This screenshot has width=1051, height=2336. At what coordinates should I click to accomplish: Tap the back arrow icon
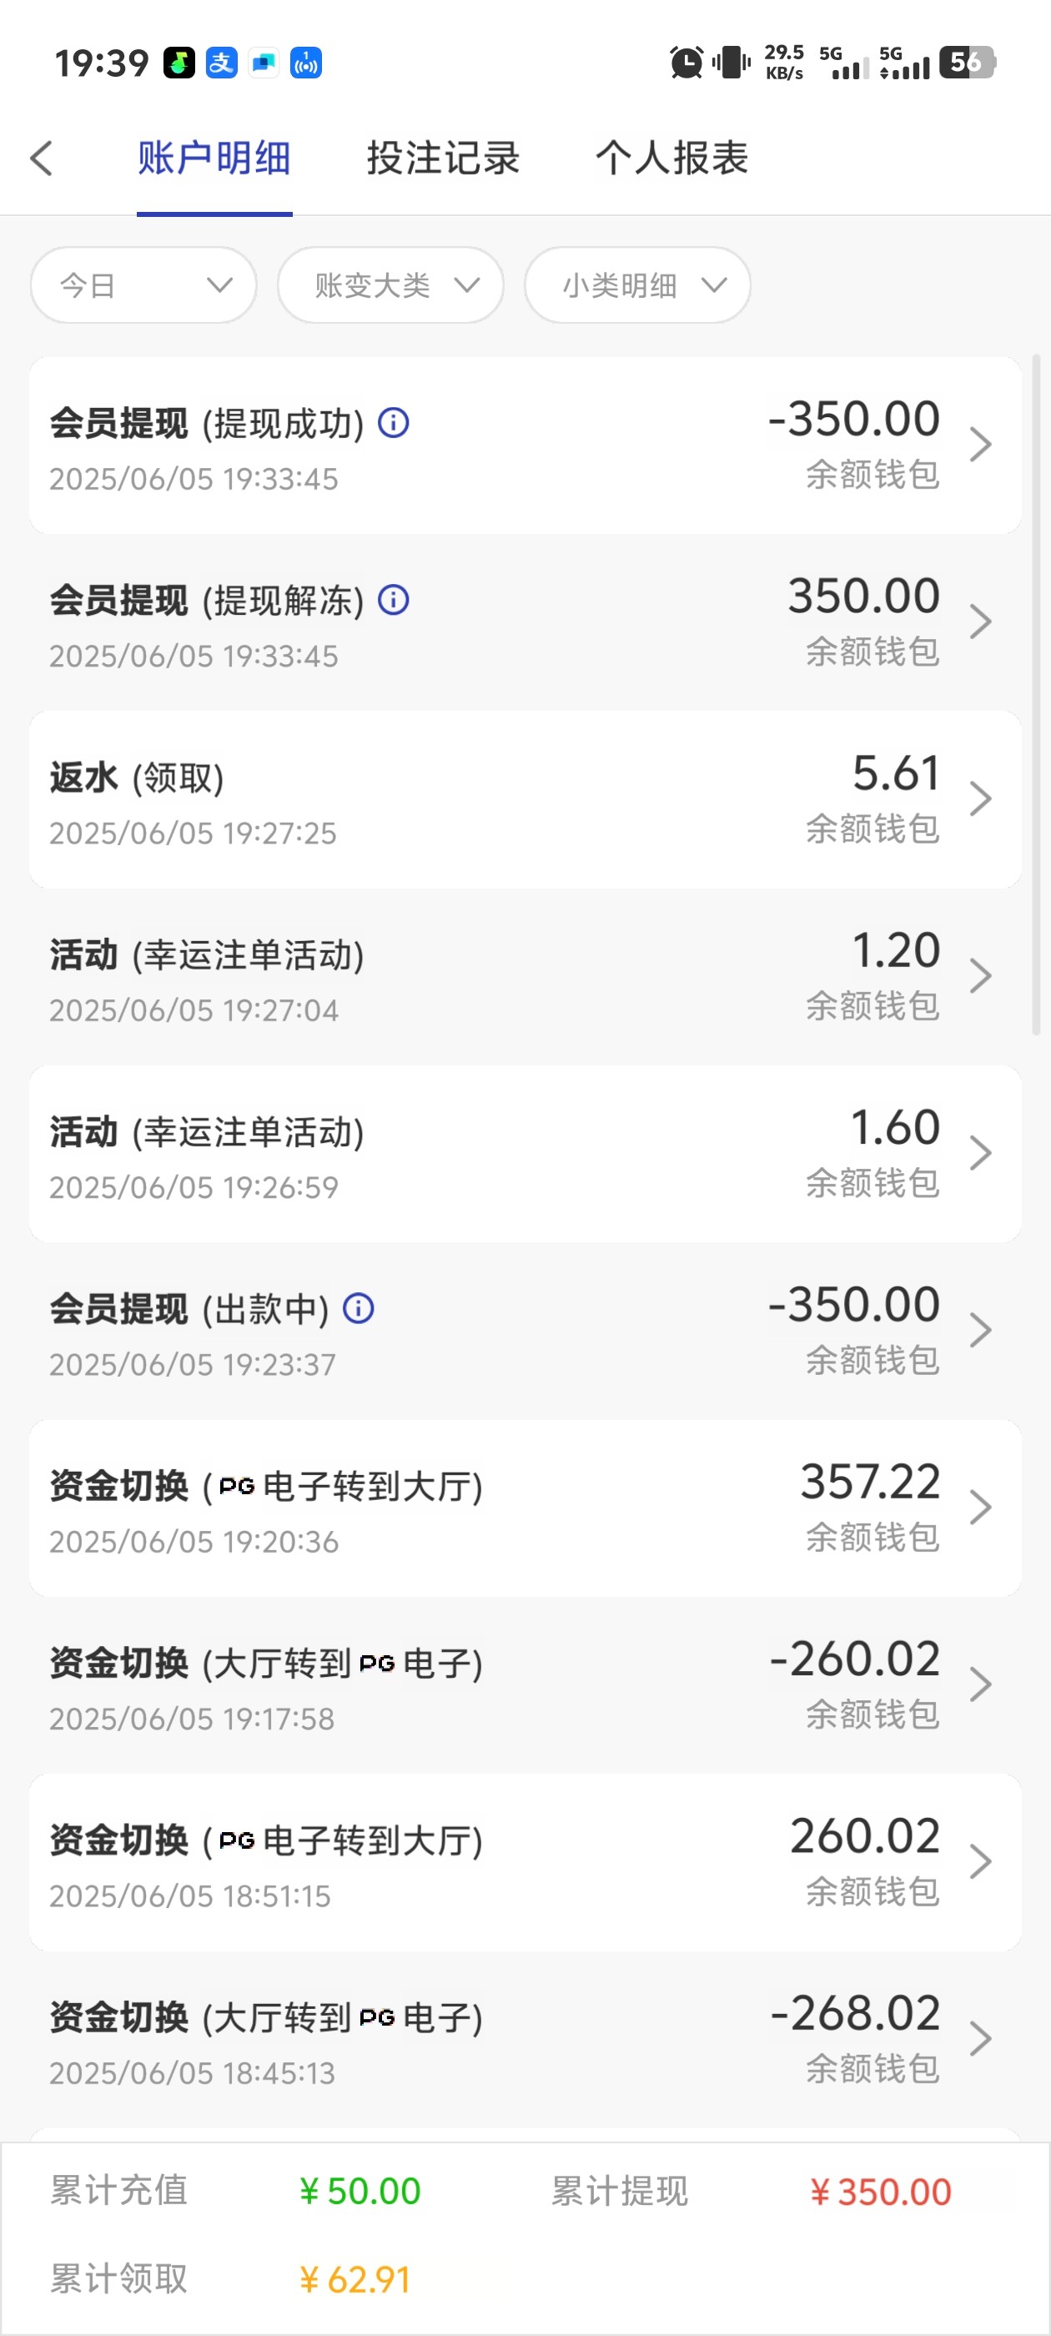click(x=42, y=158)
